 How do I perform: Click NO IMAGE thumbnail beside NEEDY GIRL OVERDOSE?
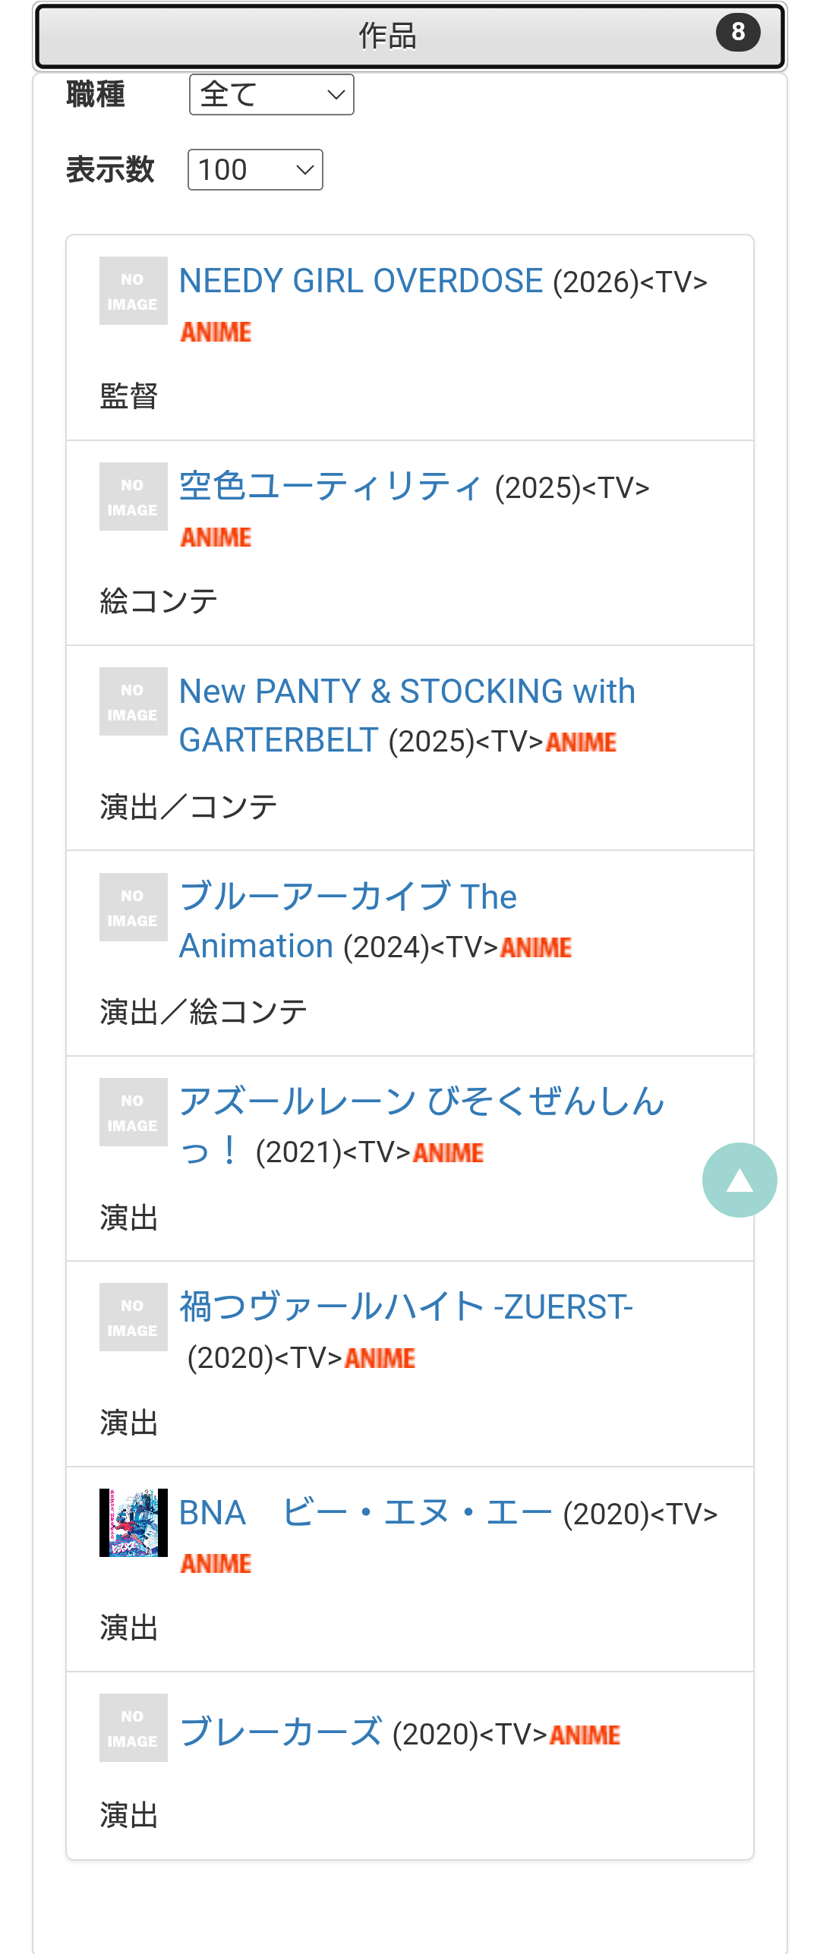tap(133, 291)
